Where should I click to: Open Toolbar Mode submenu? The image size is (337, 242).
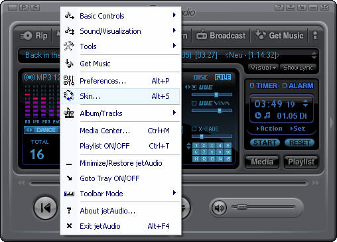[121, 194]
